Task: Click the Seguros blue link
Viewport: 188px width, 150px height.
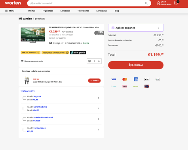Action: [37, 96]
